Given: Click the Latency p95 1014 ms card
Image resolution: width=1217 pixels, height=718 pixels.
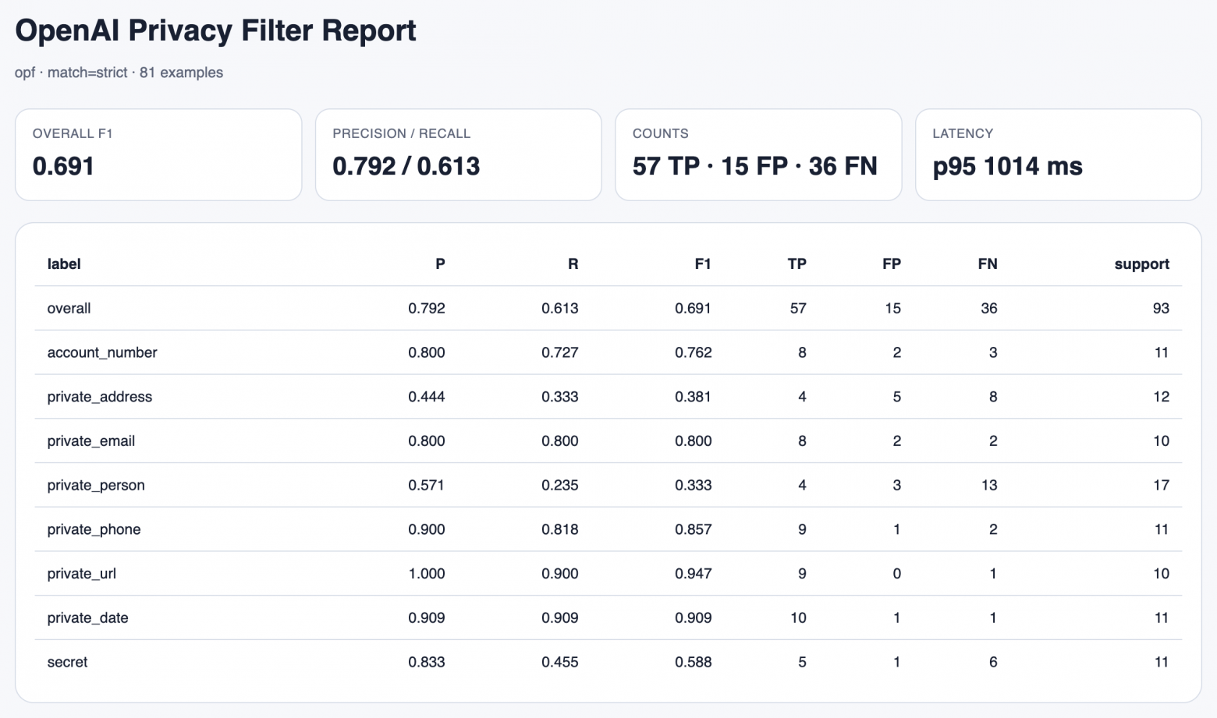Looking at the screenshot, I should point(1057,154).
